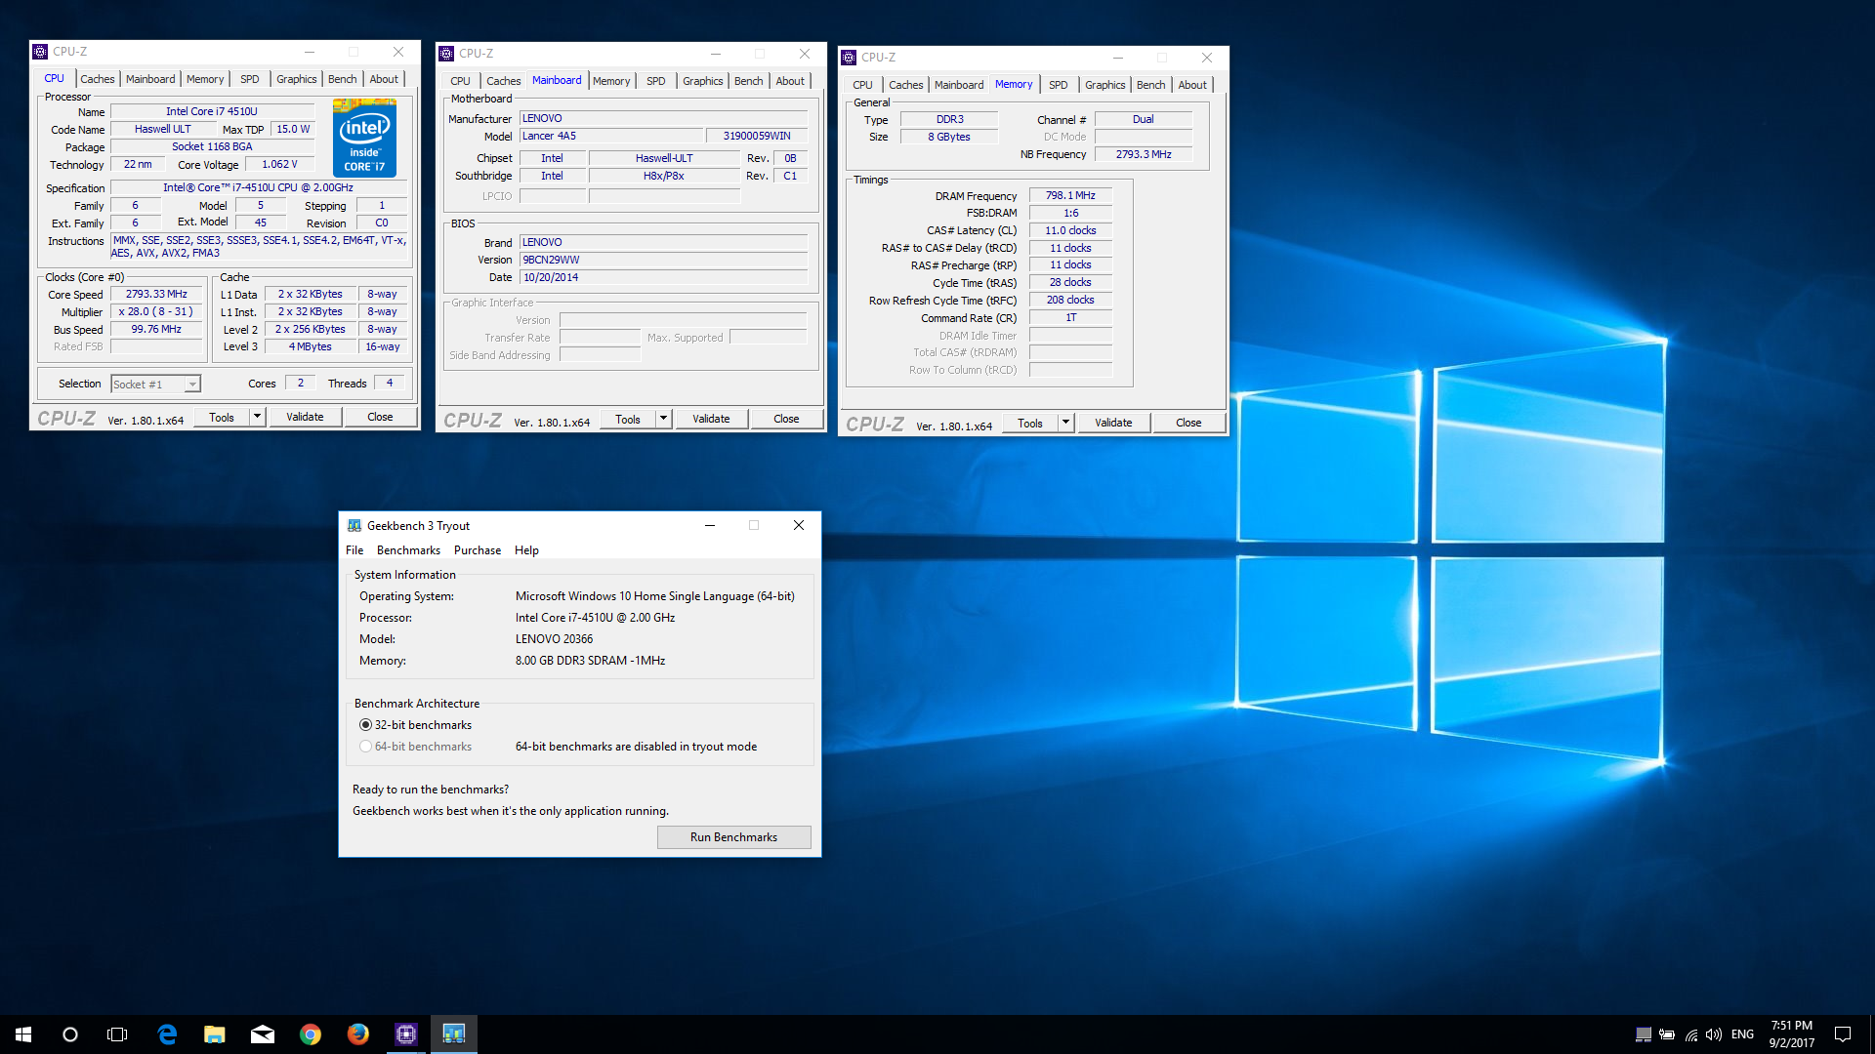This screenshot has height=1054, width=1875.
Task: Click CPU-Z title icon in Mainboard window
Action: (x=447, y=54)
